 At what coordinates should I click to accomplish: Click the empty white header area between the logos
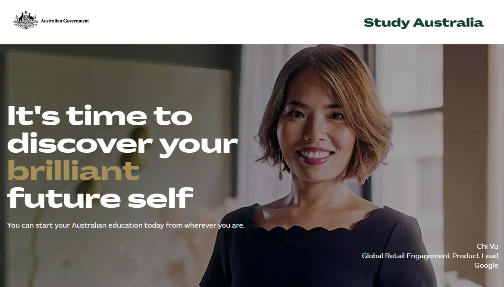click(225, 22)
